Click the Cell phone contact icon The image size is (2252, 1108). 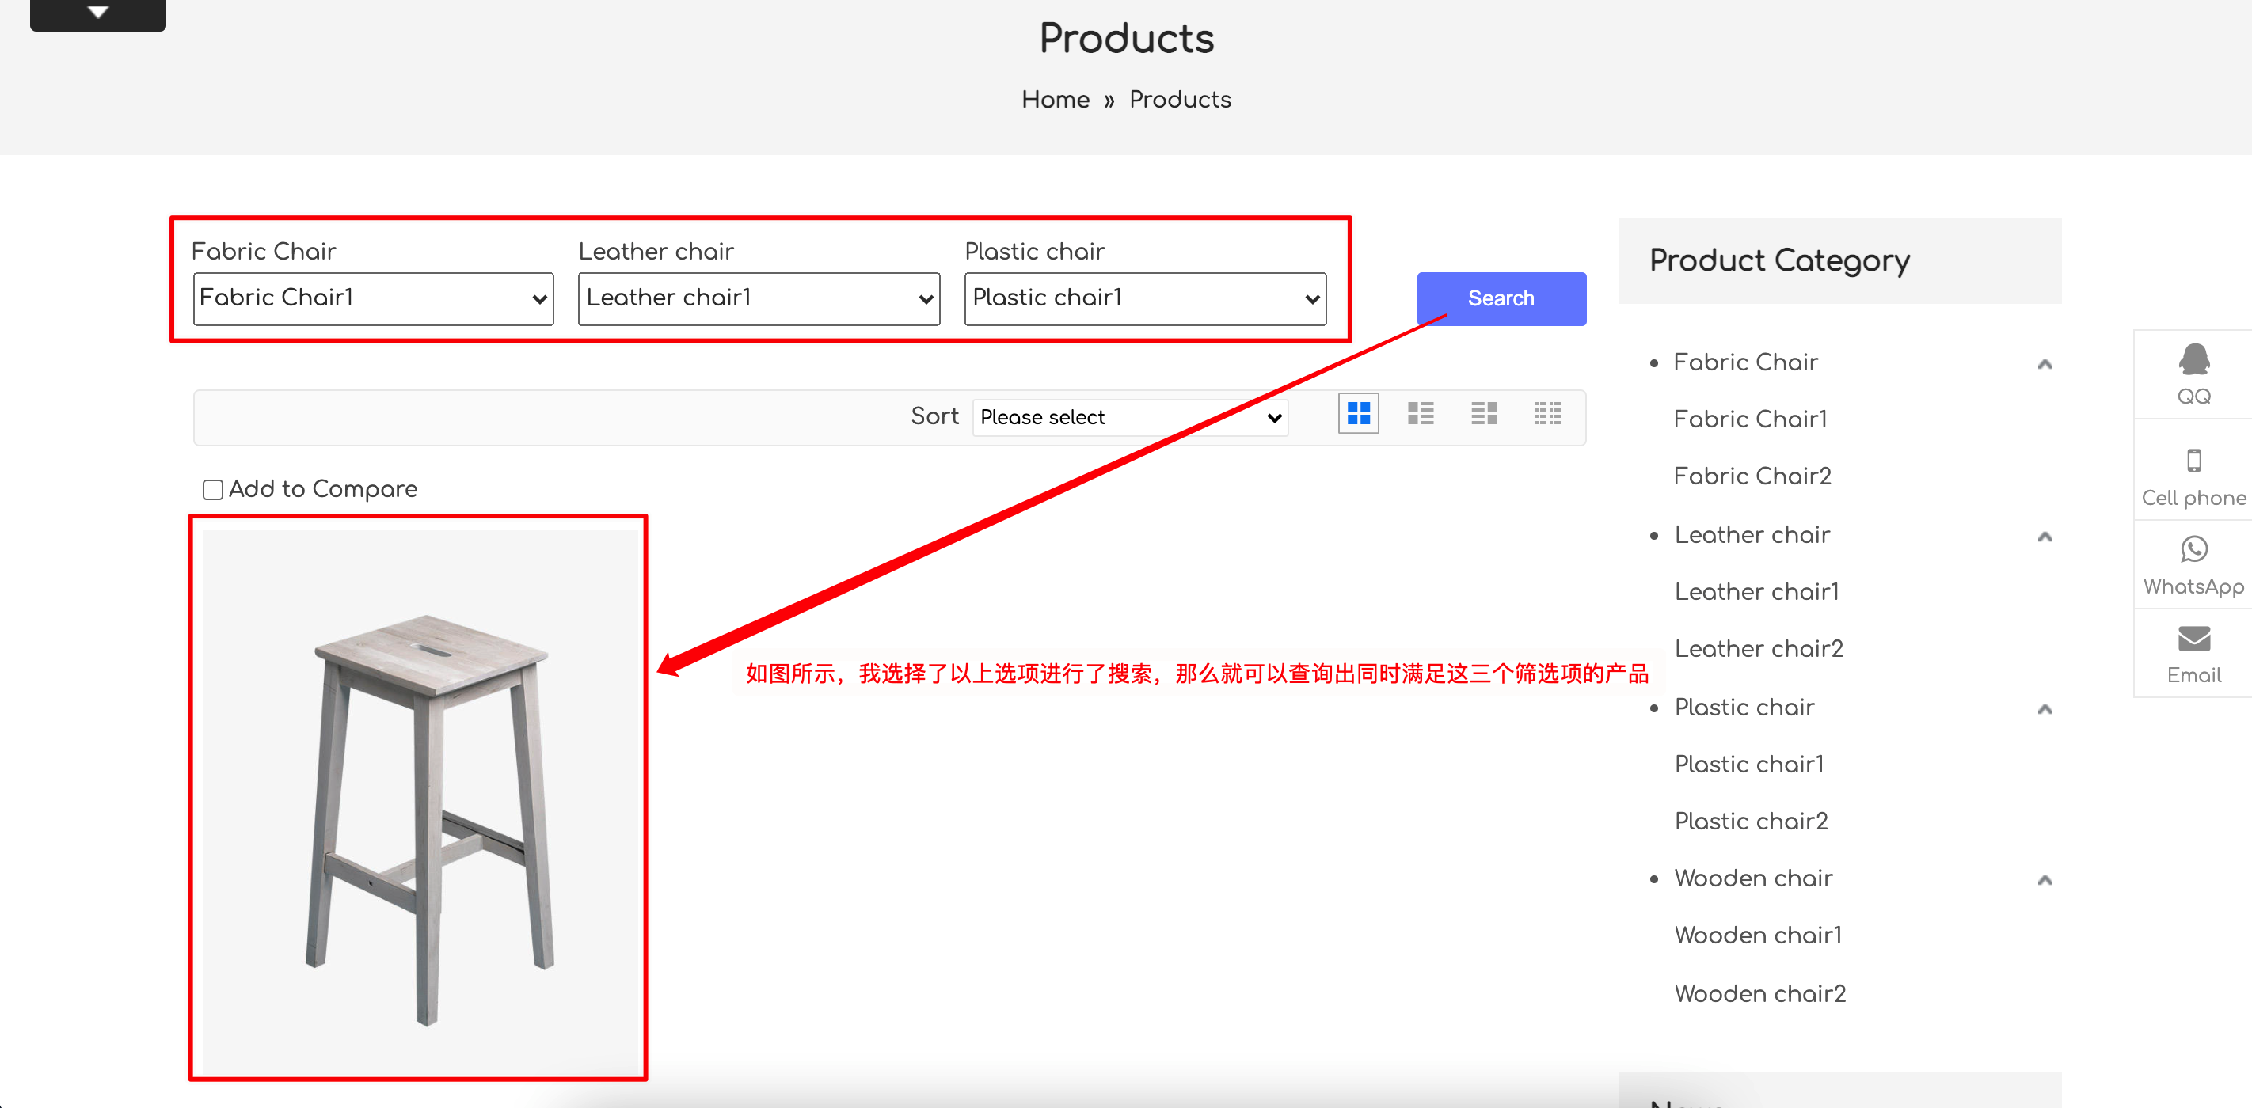tap(2193, 461)
